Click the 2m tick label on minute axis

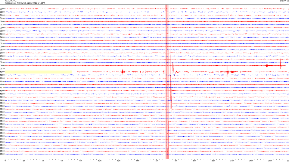pos(24,161)
